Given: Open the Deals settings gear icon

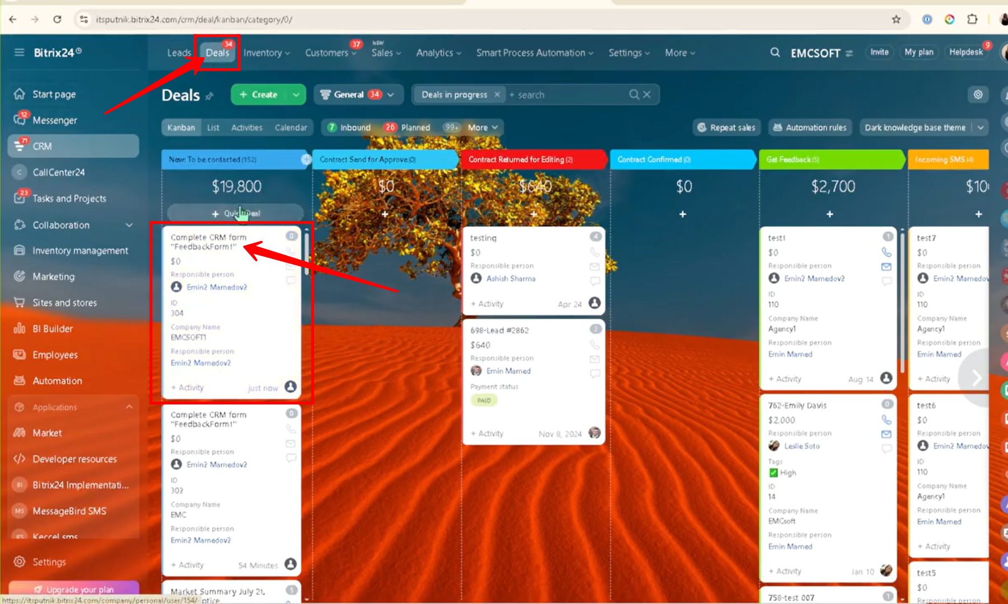Looking at the screenshot, I should click(x=978, y=95).
